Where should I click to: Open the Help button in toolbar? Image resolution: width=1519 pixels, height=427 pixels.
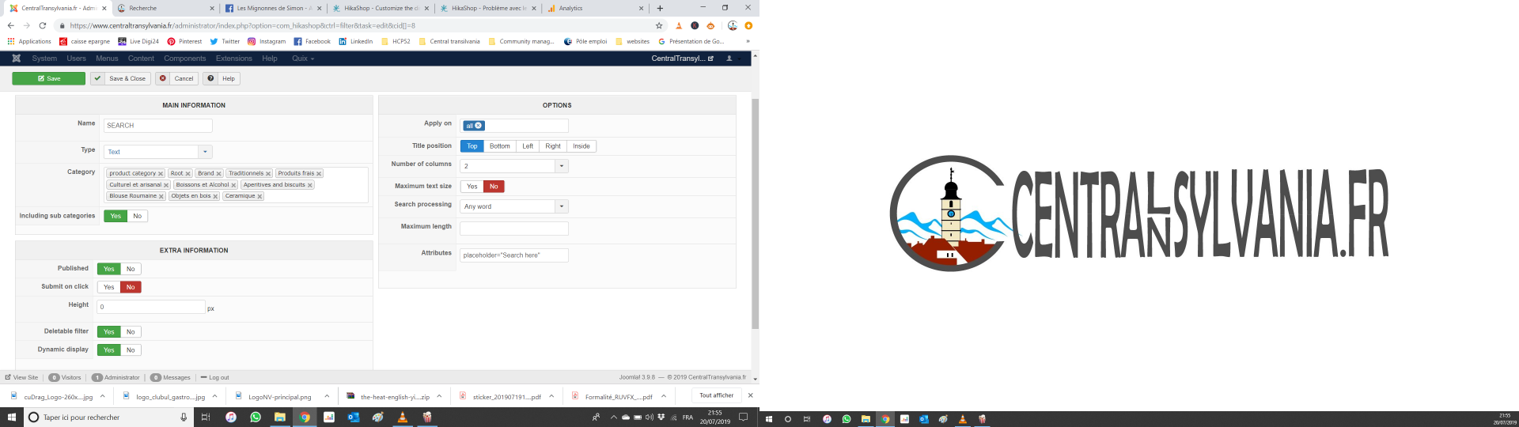(x=222, y=78)
